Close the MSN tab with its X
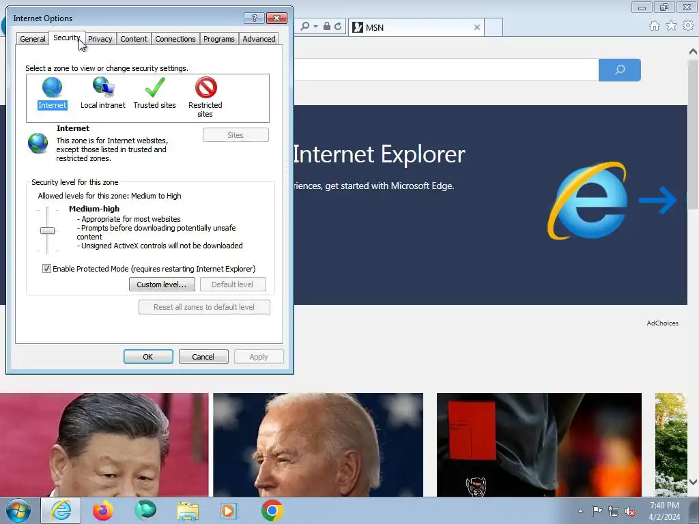 pyautogui.click(x=477, y=27)
